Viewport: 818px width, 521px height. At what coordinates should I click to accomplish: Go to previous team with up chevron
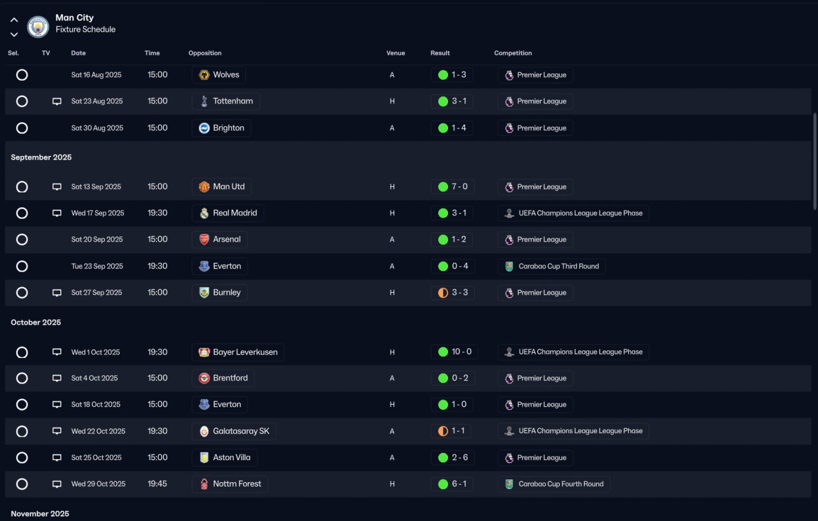tap(14, 20)
